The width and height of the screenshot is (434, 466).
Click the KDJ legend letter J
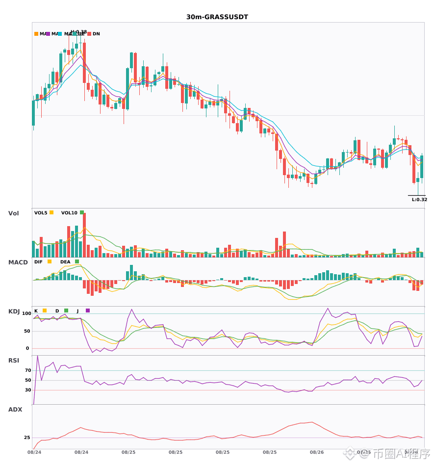pyautogui.click(x=77, y=311)
